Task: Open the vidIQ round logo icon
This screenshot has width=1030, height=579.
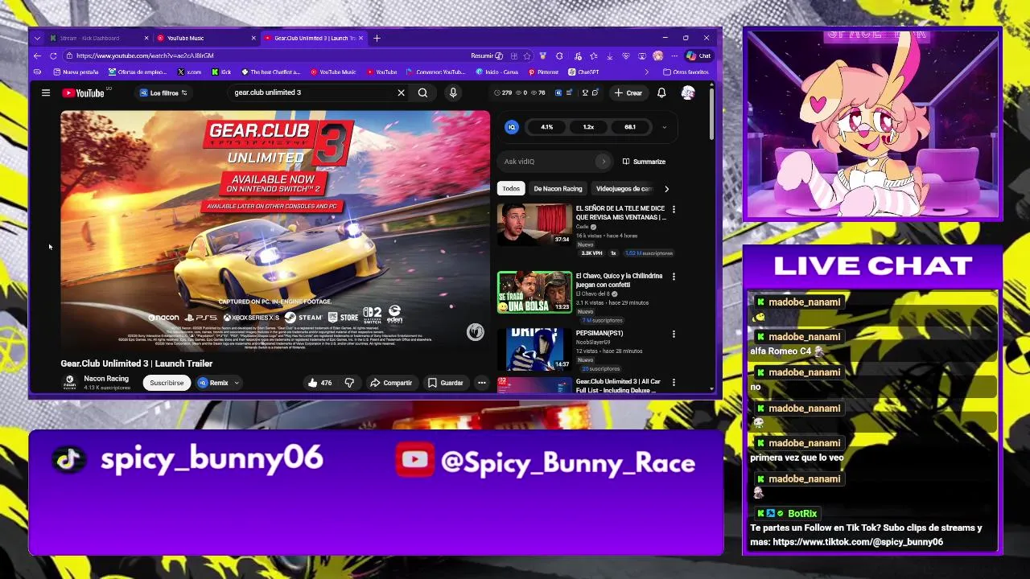Action: (512, 127)
